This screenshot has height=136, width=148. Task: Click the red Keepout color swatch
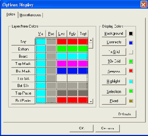click(x=131, y=71)
